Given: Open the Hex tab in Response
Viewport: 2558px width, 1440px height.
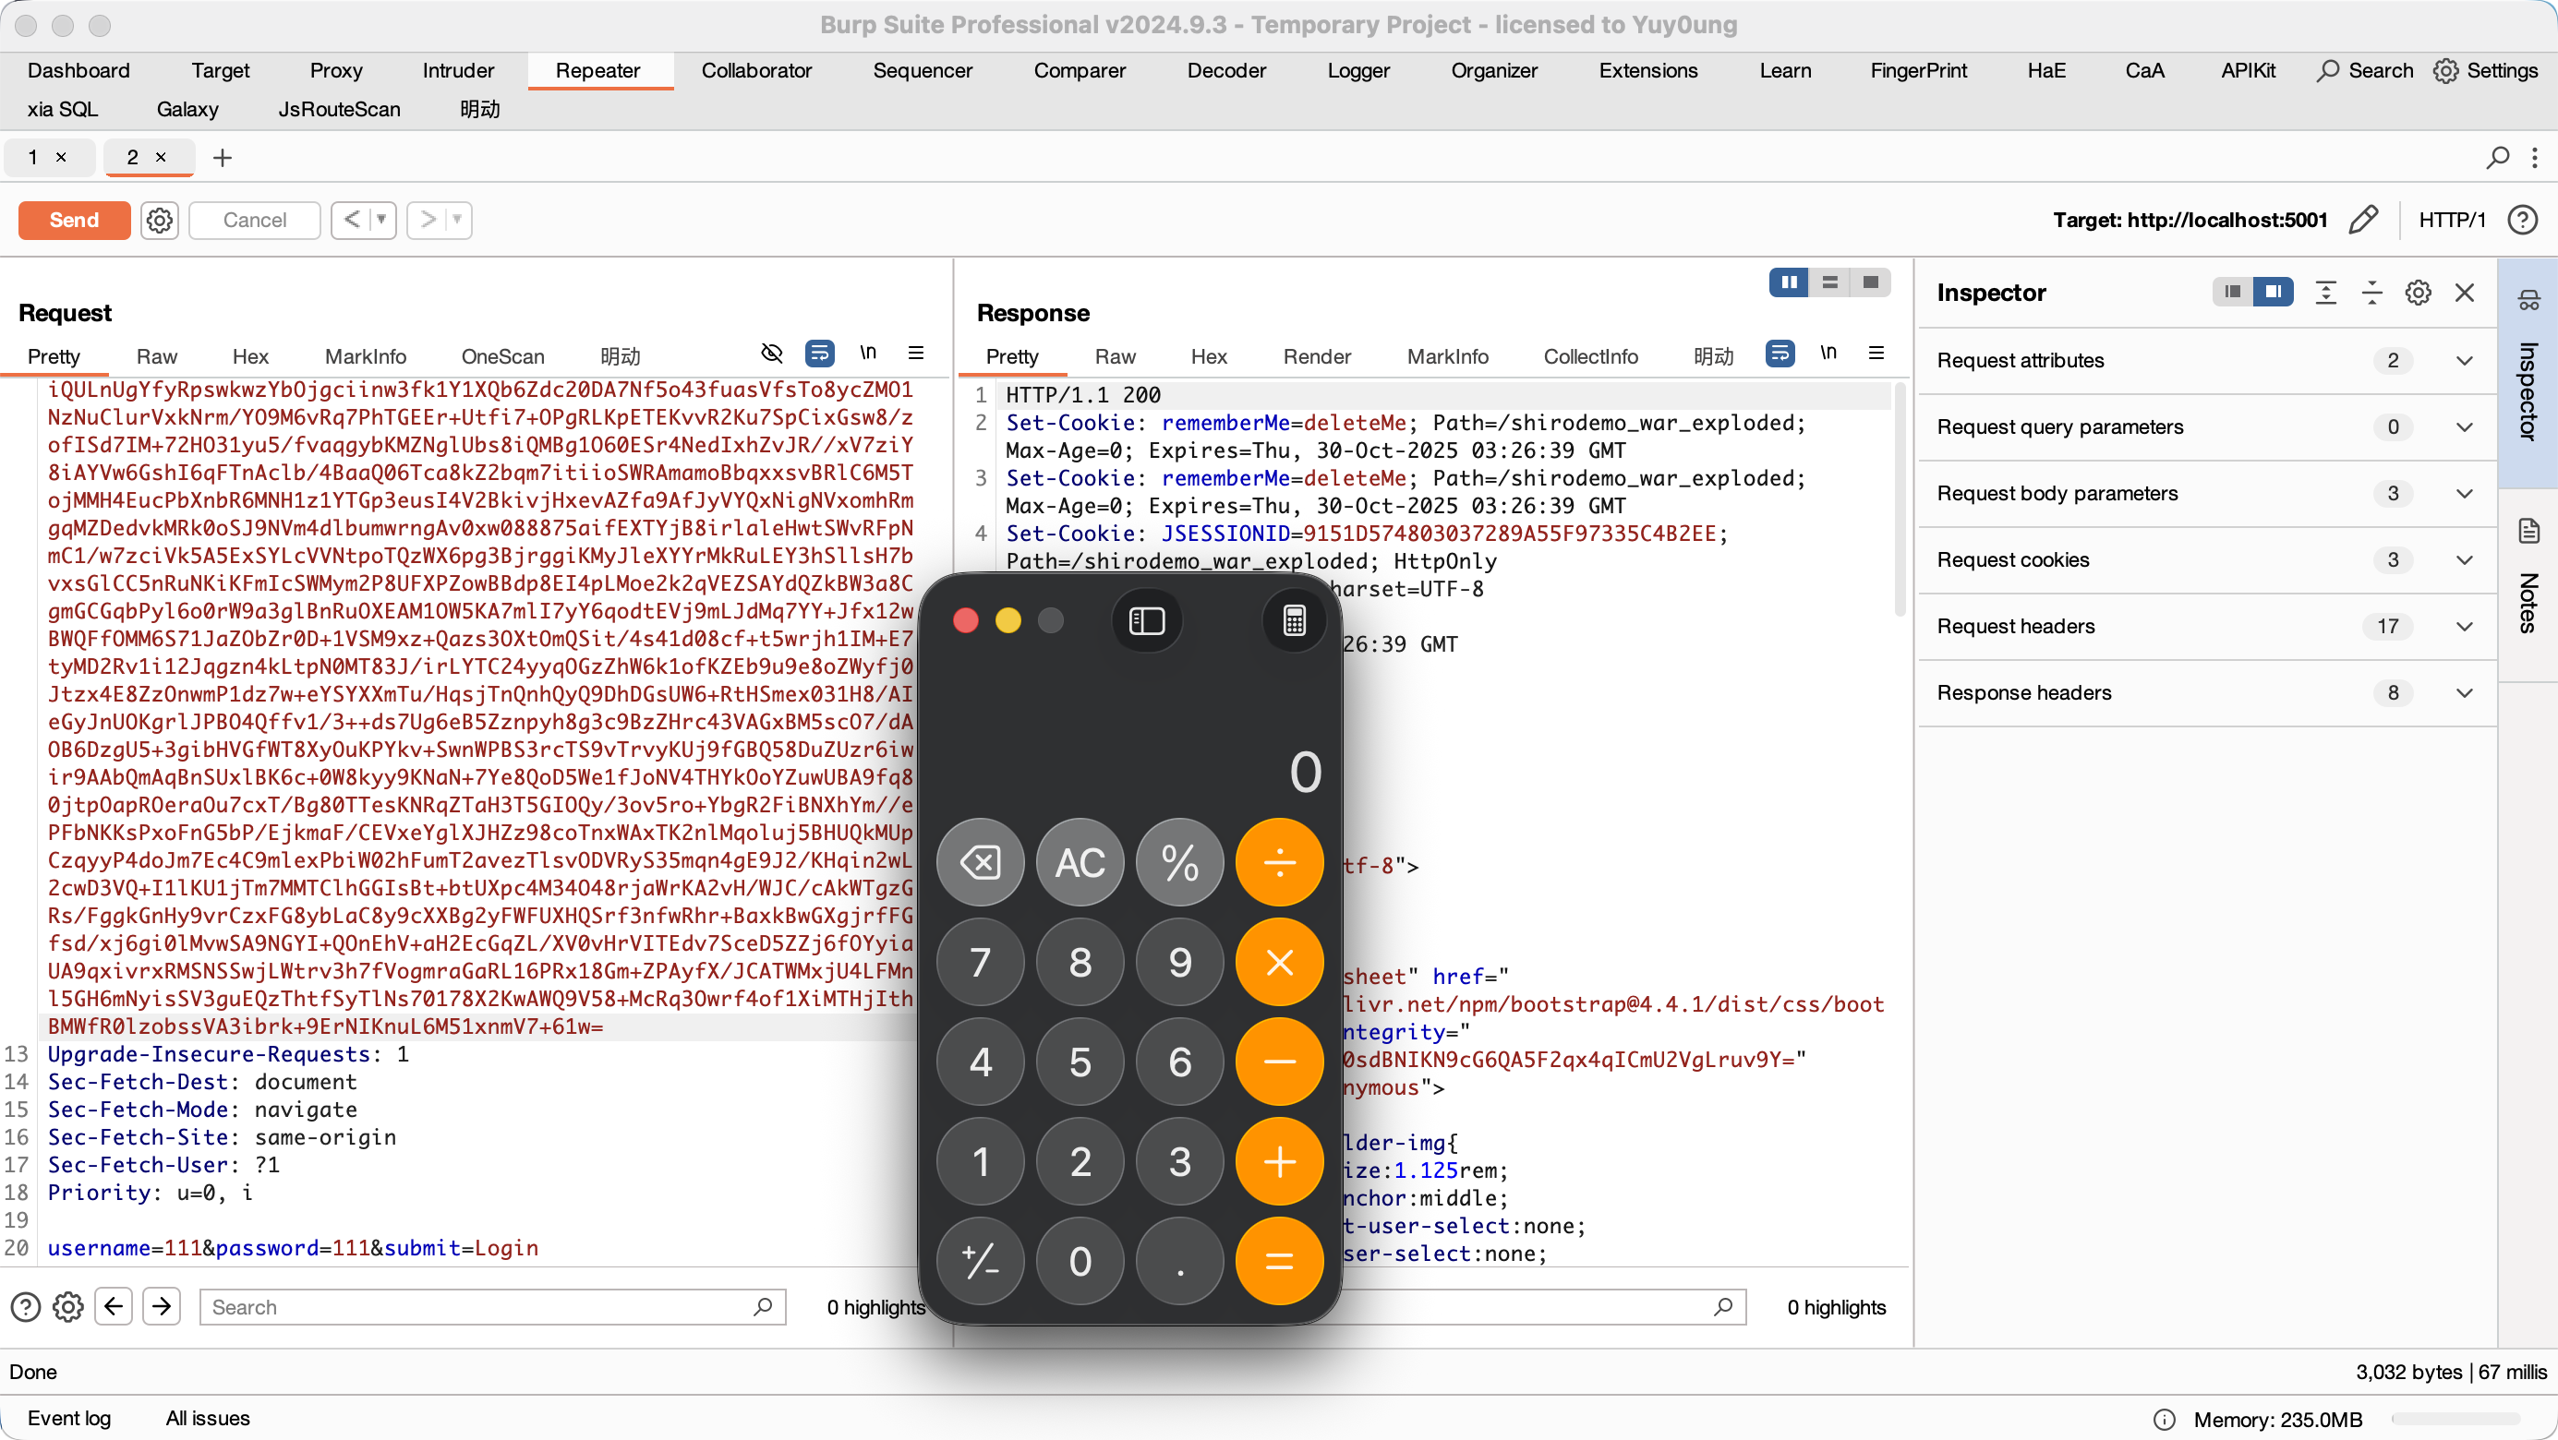Looking at the screenshot, I should pos(1209,356).
